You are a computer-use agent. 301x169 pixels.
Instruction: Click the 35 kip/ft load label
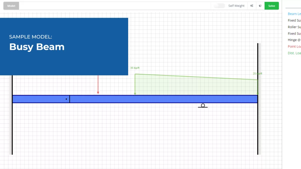click(135, 68)
